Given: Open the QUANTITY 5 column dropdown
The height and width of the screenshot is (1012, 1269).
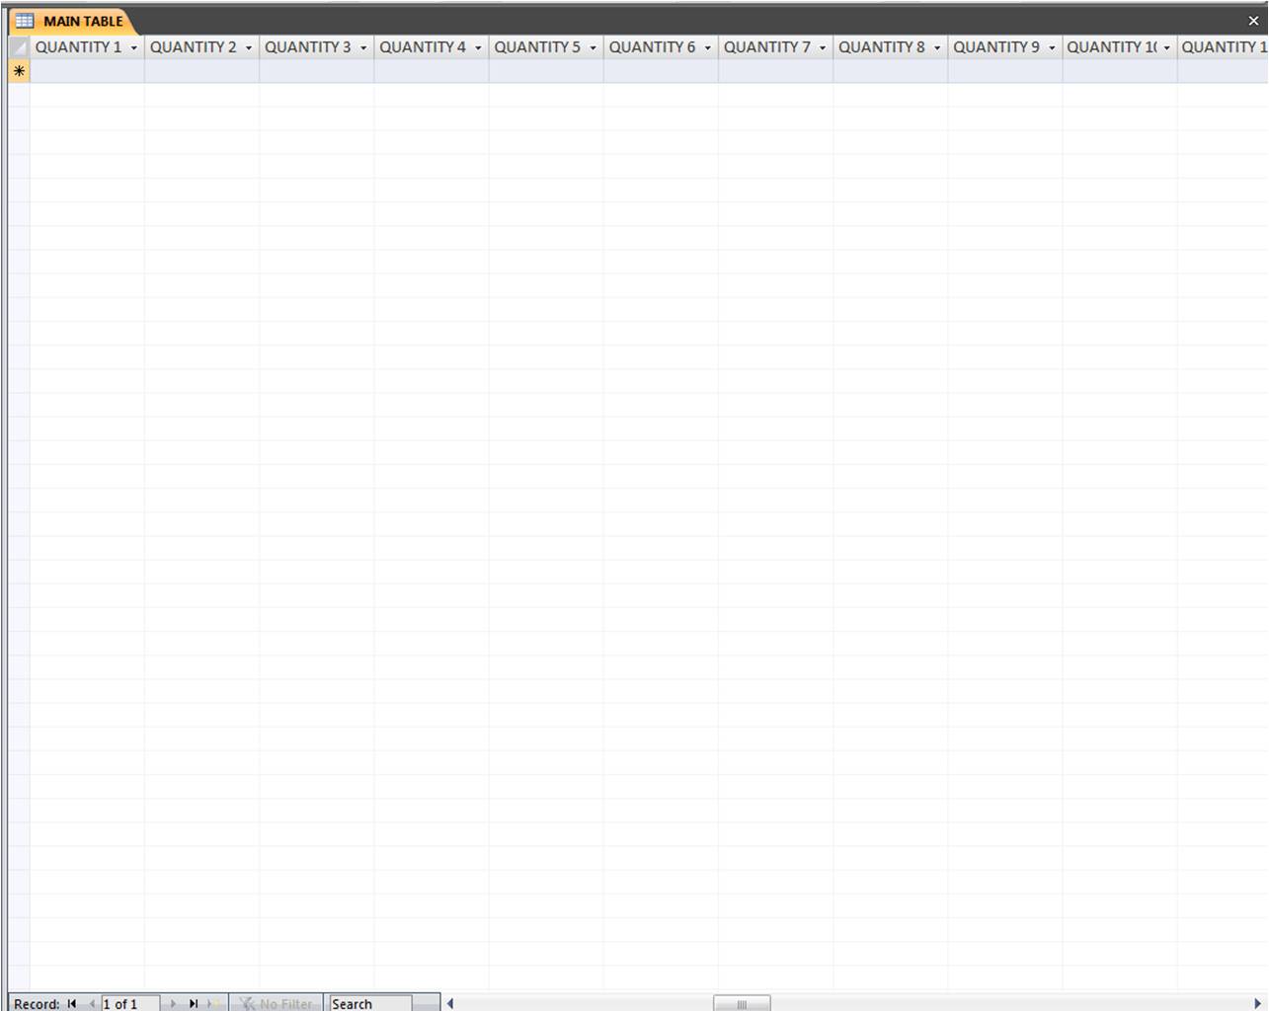Looking at the screenshot, I should click(593, 47).
